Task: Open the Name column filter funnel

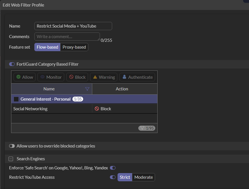Action: tap(87, 89)
